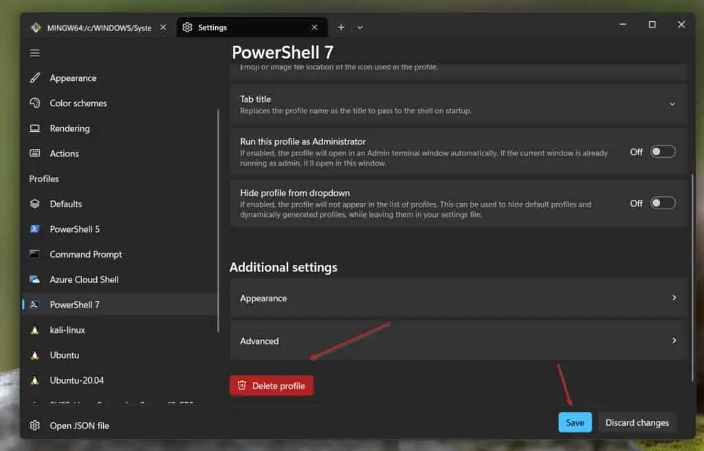This screenshot has width=704, height=451.
Task: Minimize the terminal window
Action: (623, 25)
